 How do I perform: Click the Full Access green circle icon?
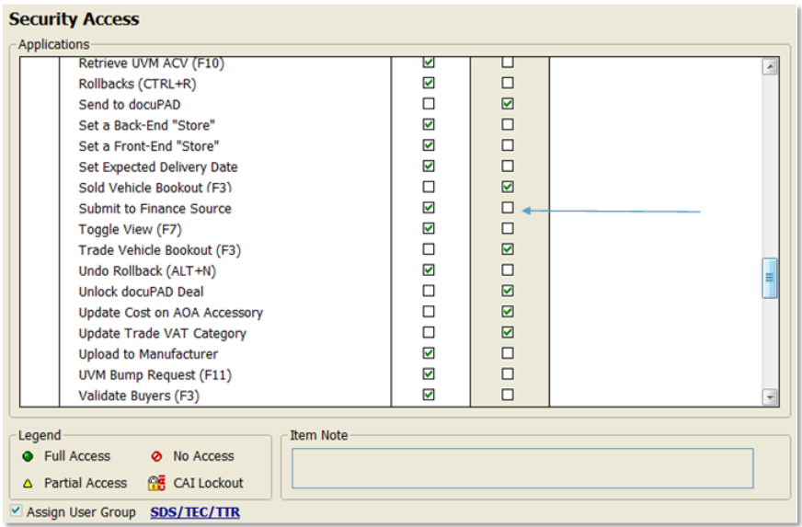tap(29, 456)
